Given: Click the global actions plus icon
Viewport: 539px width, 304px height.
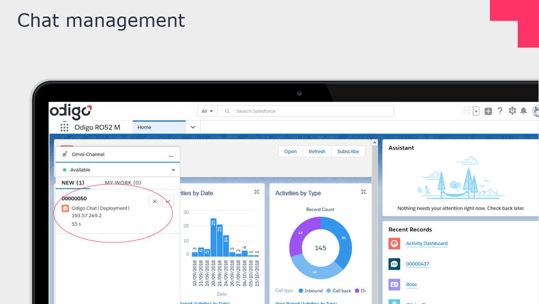Looking at the screenshot, I should (488, 111).
